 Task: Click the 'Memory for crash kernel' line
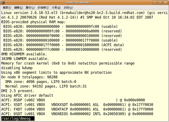(68, 63)
